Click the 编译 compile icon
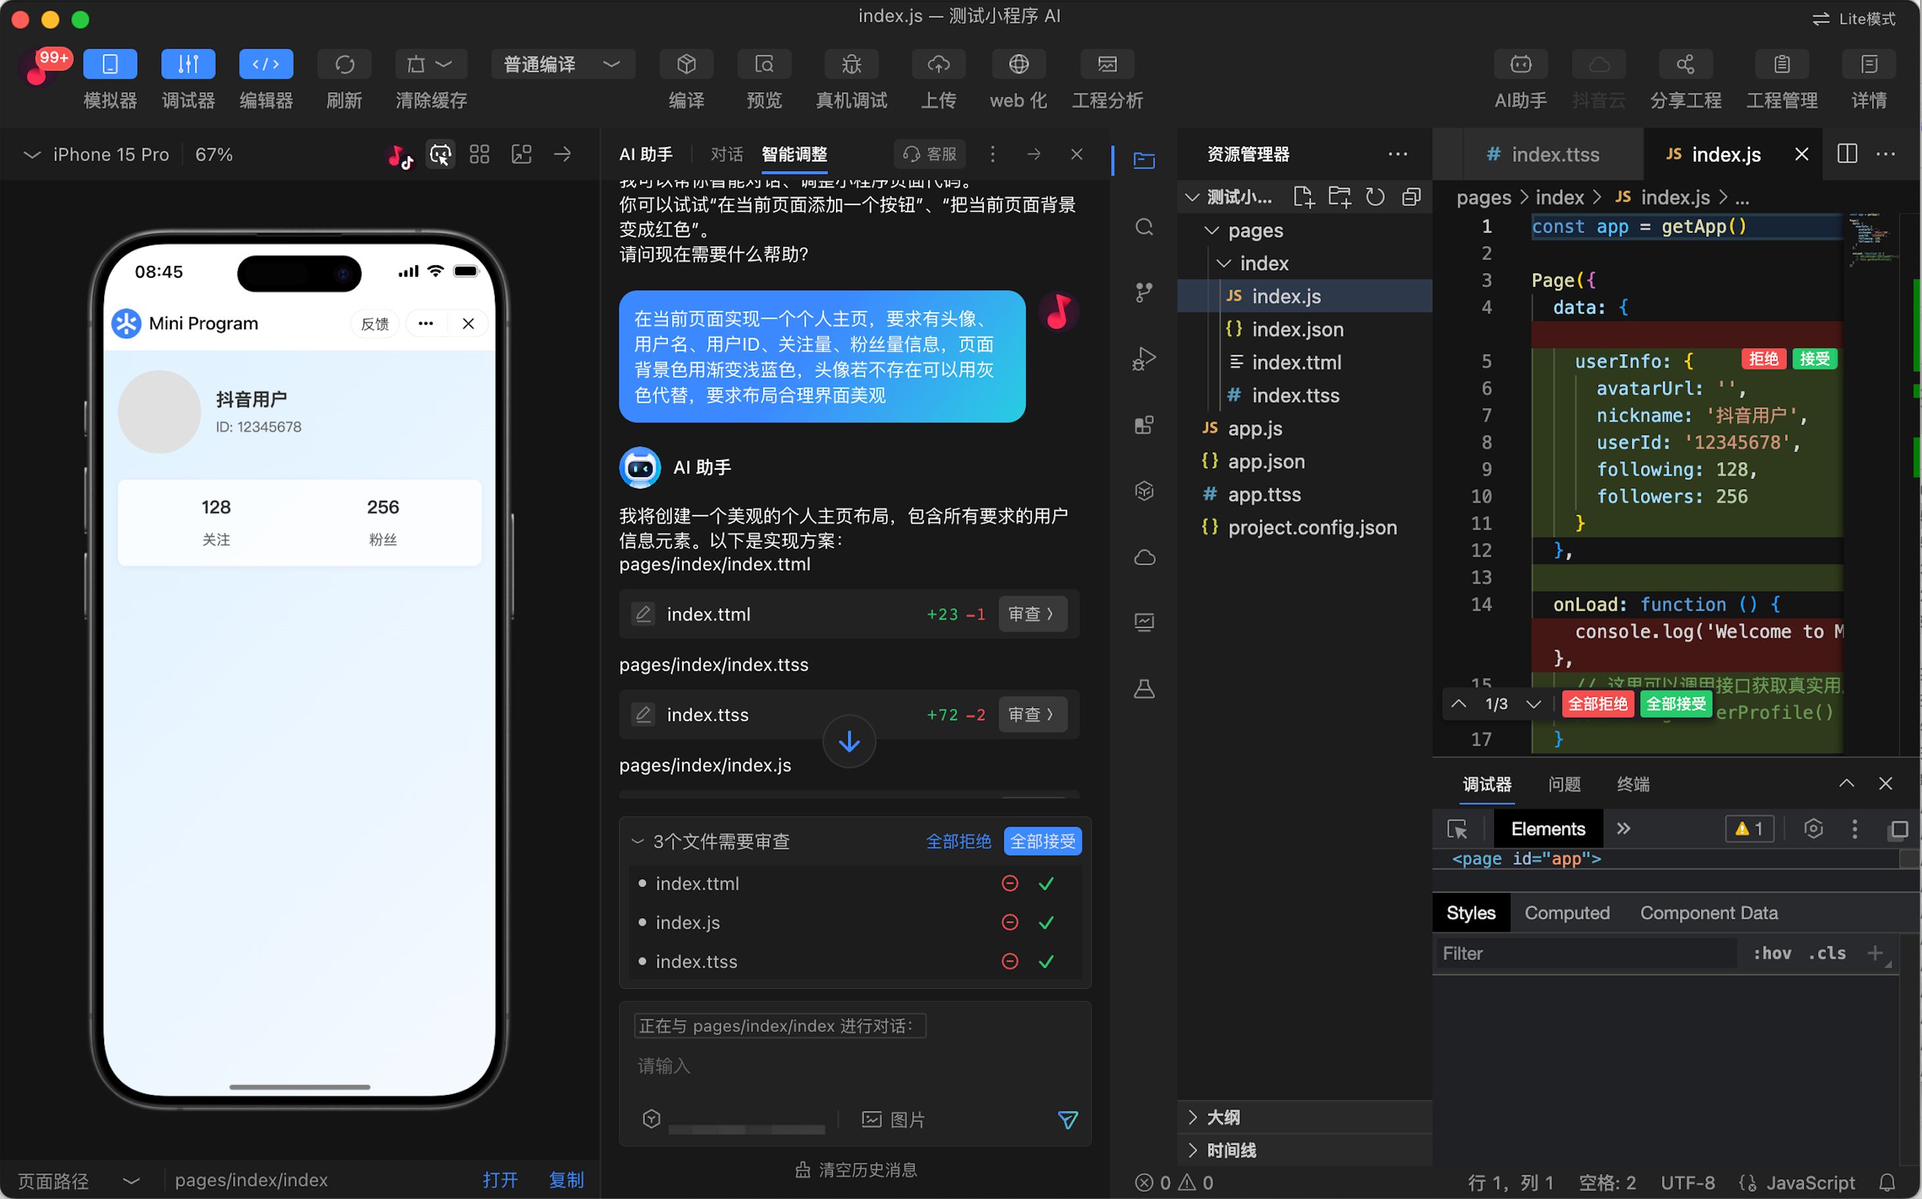Image resolution: width=1922 pixels, height=1199 pixels. [686, 64]
